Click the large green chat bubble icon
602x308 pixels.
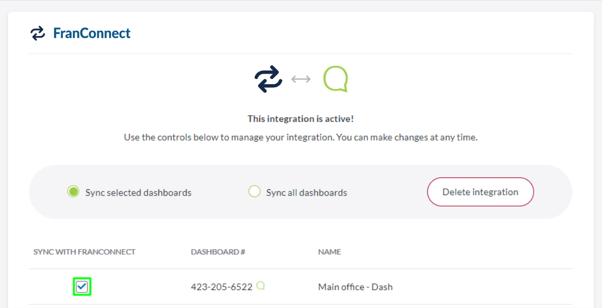point(335,79)
